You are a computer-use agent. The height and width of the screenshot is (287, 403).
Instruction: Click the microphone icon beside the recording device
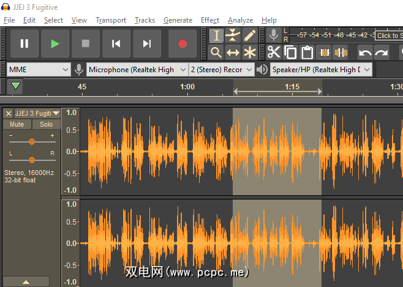click(x=78, y=70)
